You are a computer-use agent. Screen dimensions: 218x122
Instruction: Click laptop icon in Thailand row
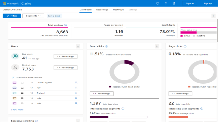(x=22, y=93)
